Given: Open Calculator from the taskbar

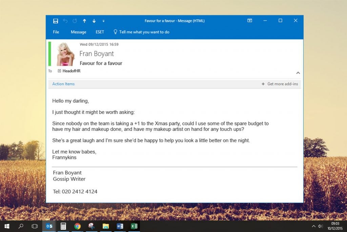Looking at the screenshot, I should coord(63,226).
